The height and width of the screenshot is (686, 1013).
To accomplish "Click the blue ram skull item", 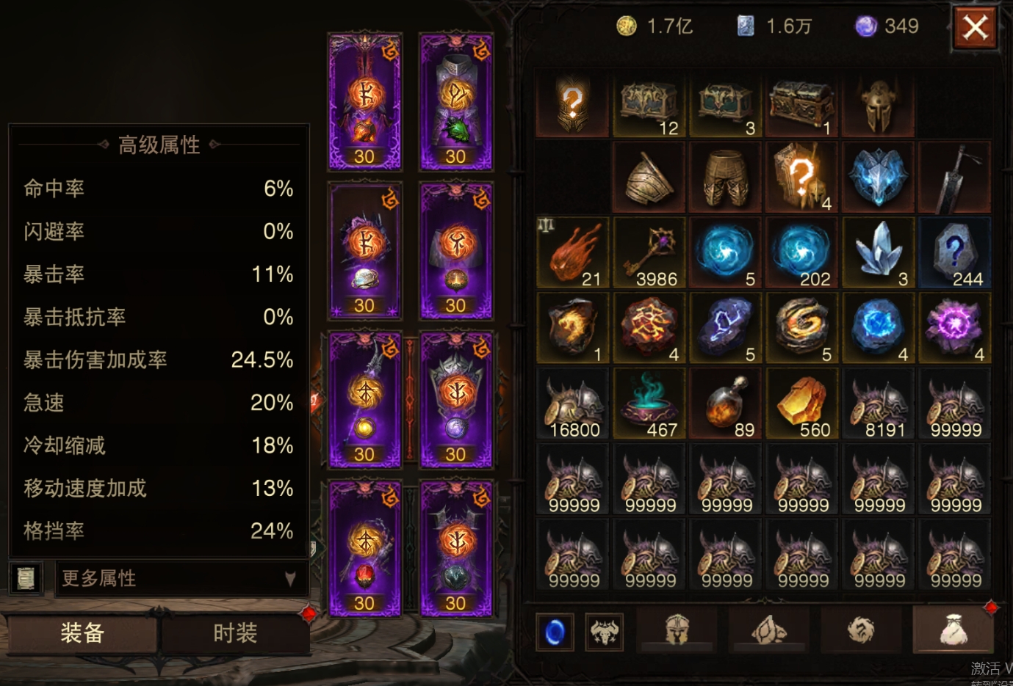I will point(878,177).
